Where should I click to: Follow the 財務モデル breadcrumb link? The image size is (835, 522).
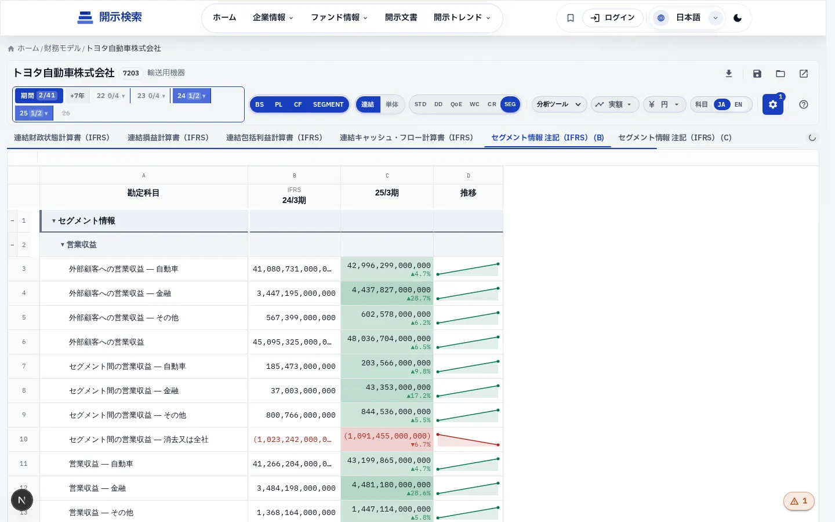[x=62, y=48]
